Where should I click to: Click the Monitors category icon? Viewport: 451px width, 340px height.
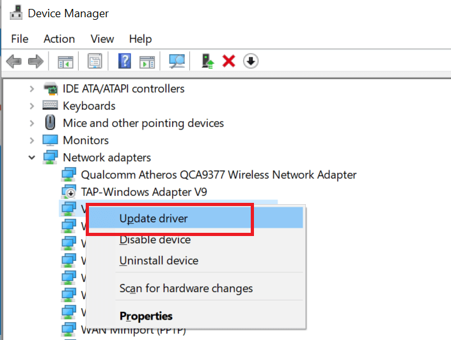(x=50, y=140)
